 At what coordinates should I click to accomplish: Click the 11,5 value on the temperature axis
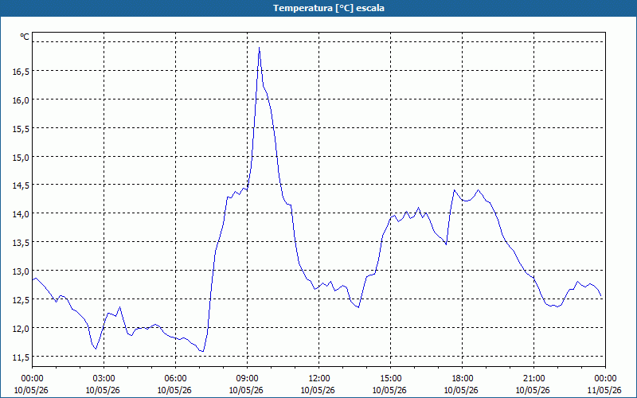pos(21,357)
